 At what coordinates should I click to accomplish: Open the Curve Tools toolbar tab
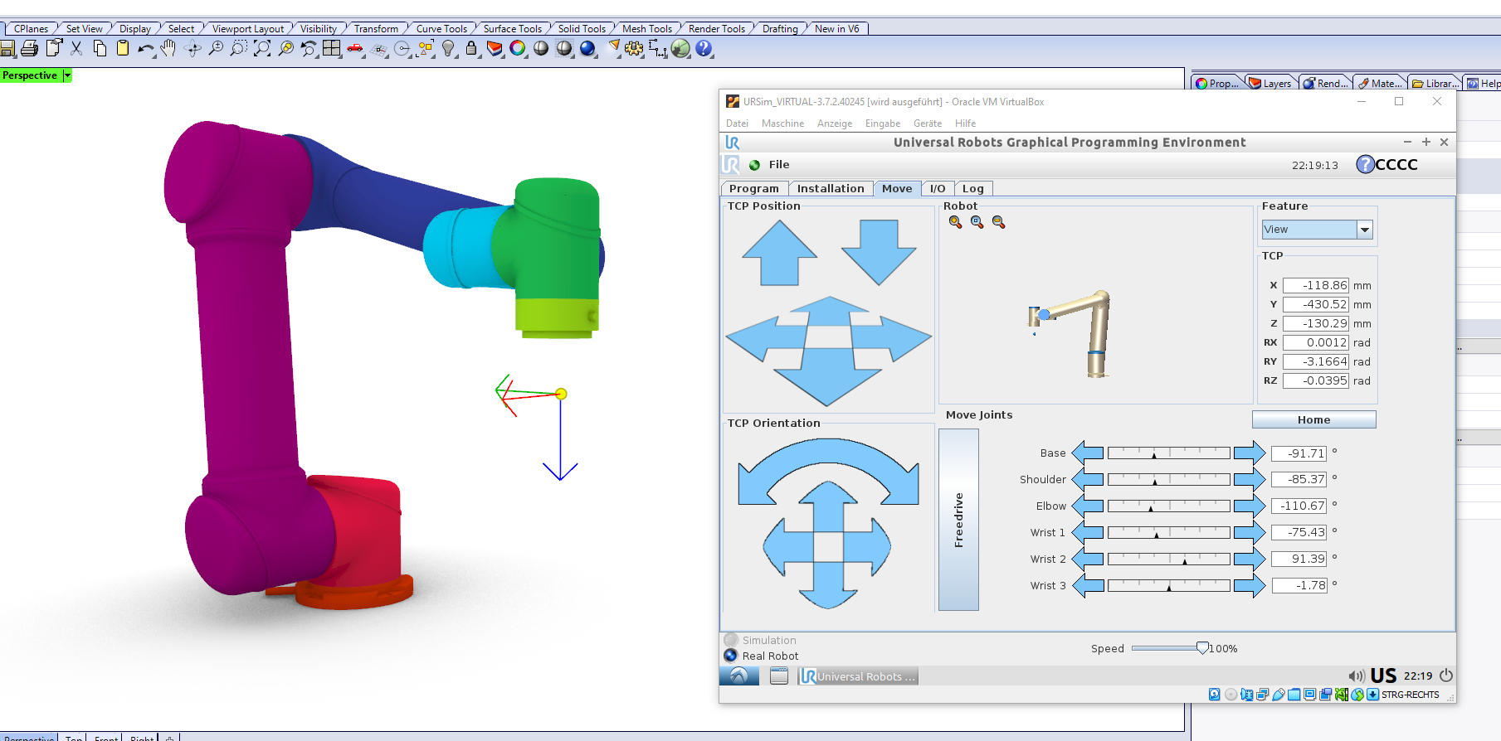[441, 28]
